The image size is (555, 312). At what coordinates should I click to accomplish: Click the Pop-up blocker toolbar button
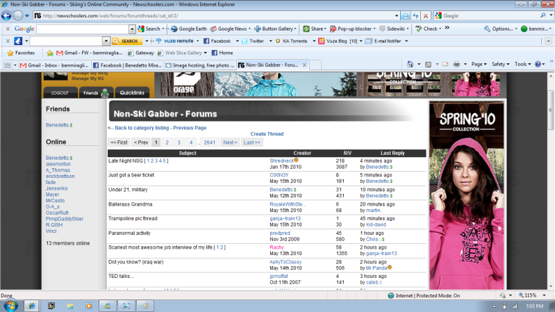coord(352,28)
